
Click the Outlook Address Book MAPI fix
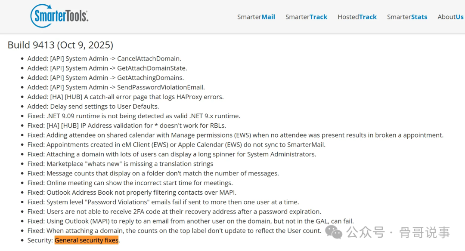132,193
